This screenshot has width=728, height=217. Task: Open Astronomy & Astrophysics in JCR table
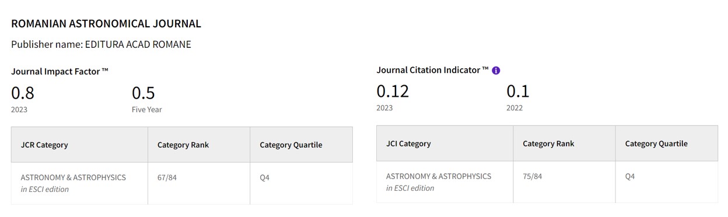(73, 177)
